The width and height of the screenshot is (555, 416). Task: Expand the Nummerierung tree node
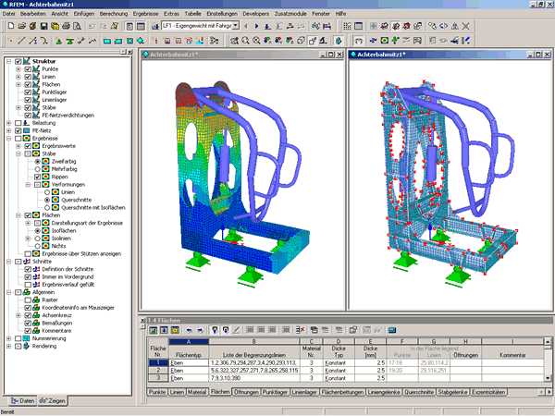[x=9, y=338]
